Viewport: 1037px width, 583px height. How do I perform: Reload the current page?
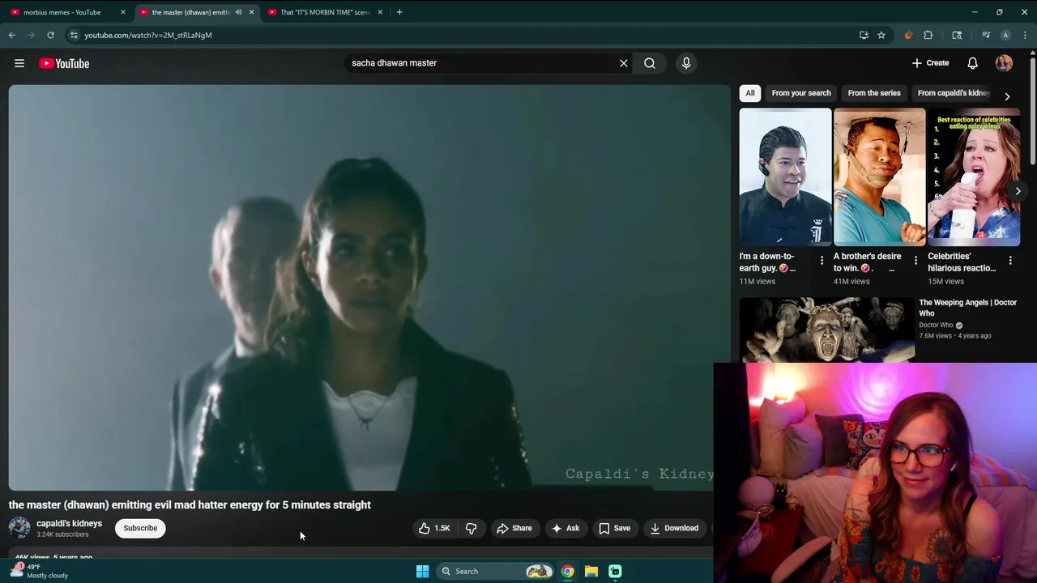[50, 35]
